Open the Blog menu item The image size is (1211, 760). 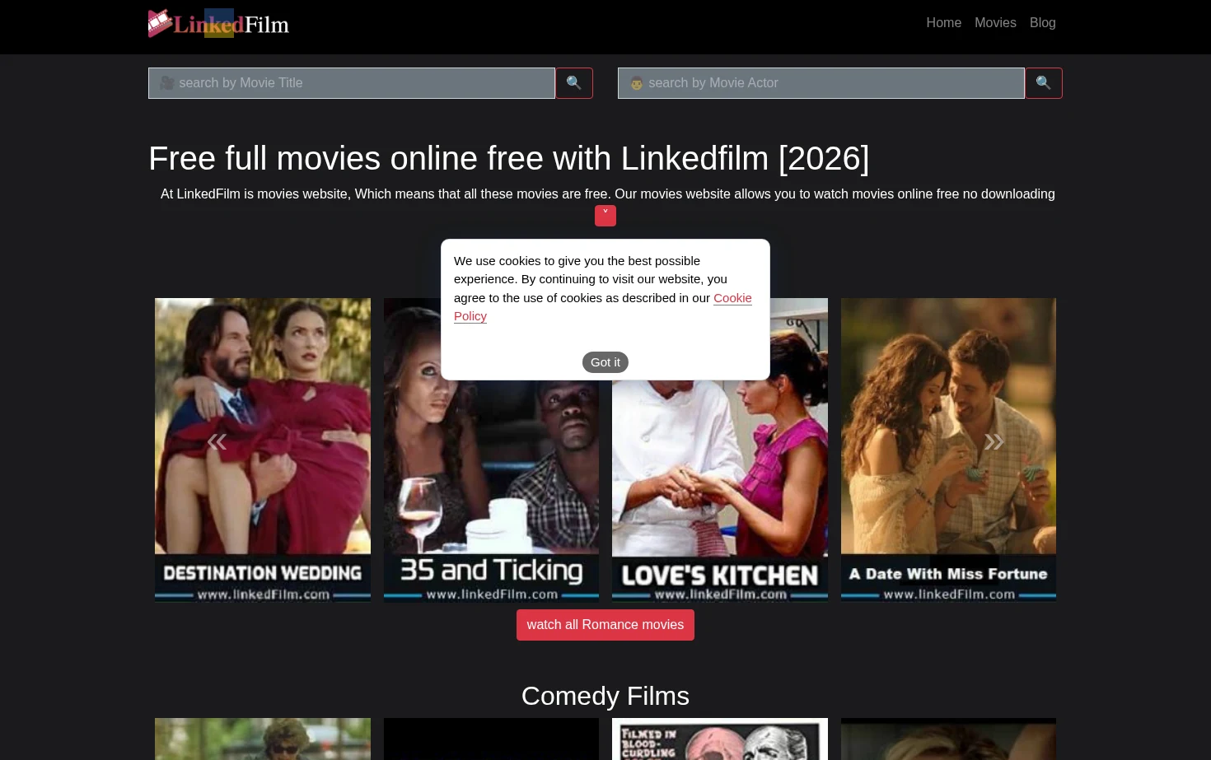pos(1042,23)
